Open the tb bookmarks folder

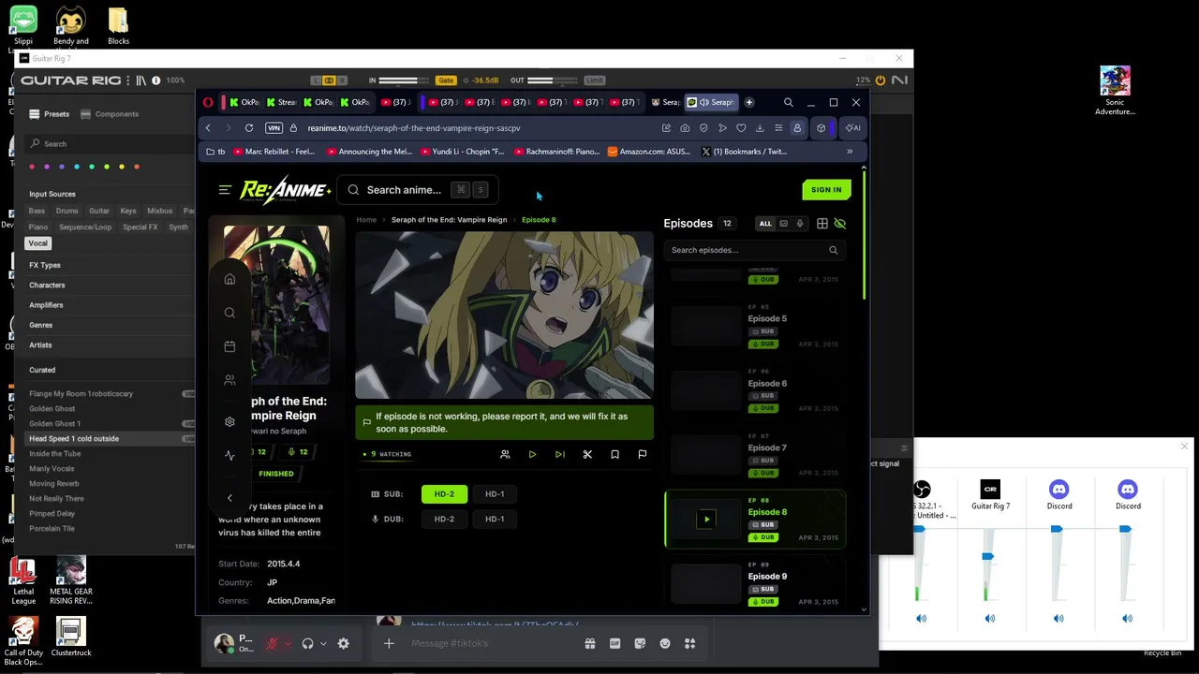[215, 152]
